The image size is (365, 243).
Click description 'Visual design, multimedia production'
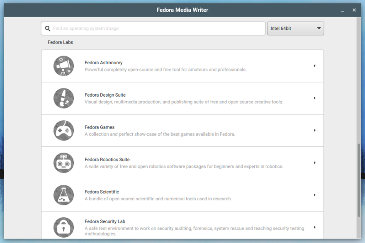(x=184, y=102)
